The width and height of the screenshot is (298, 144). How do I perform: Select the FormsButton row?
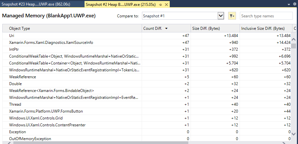[x=146, y=111]
